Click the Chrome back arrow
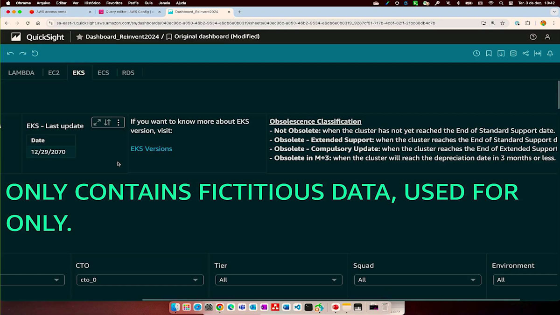Screen dimensions: 560x315 pyautogui.click(x=7, y=23)
